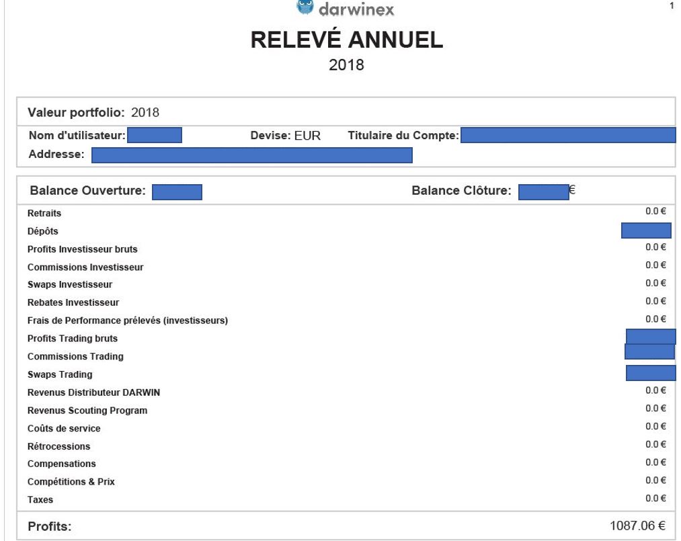
Task: Select the 0.0 € value for Retraits
Action: [x=655, y=211]
